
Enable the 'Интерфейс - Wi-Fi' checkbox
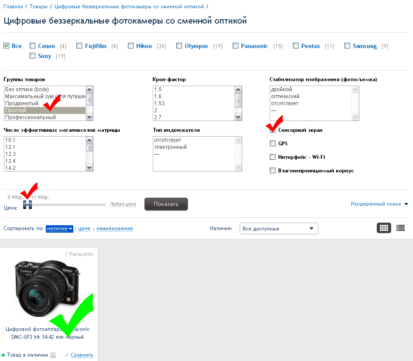click(272, 157)
